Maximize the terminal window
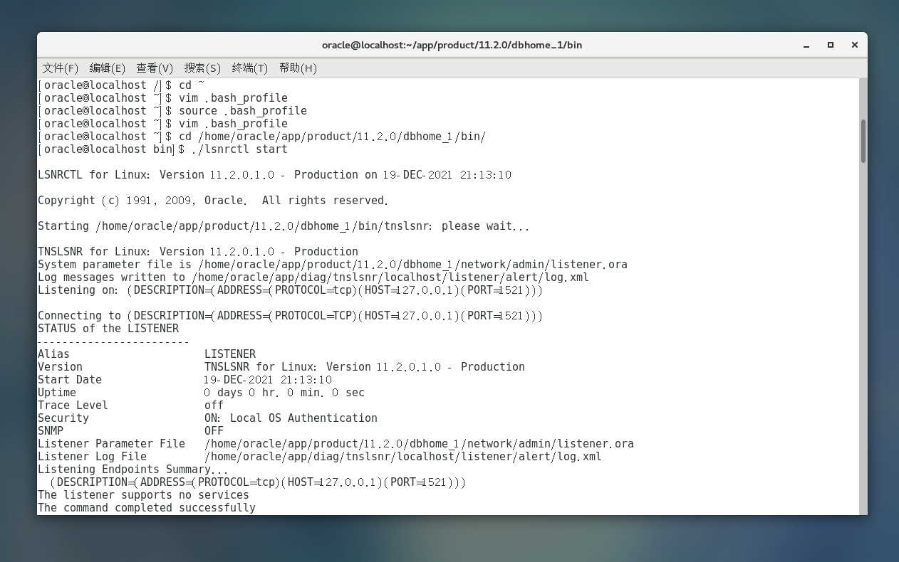 831,45
